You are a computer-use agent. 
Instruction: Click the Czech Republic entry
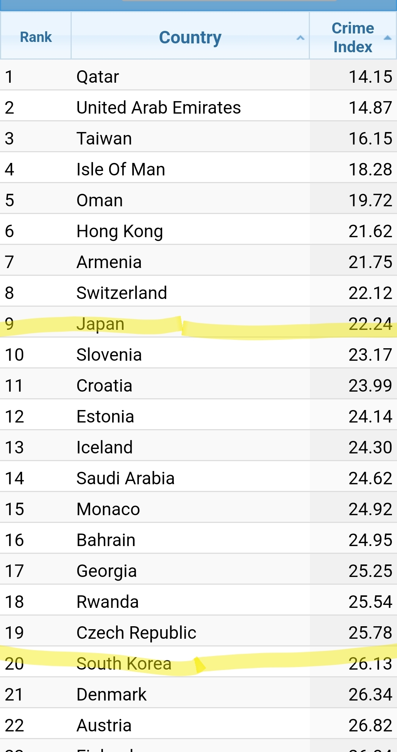[136, 633]
